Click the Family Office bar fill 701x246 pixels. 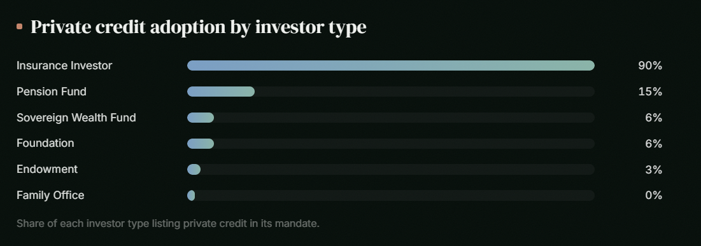click(x=191, y=196)
